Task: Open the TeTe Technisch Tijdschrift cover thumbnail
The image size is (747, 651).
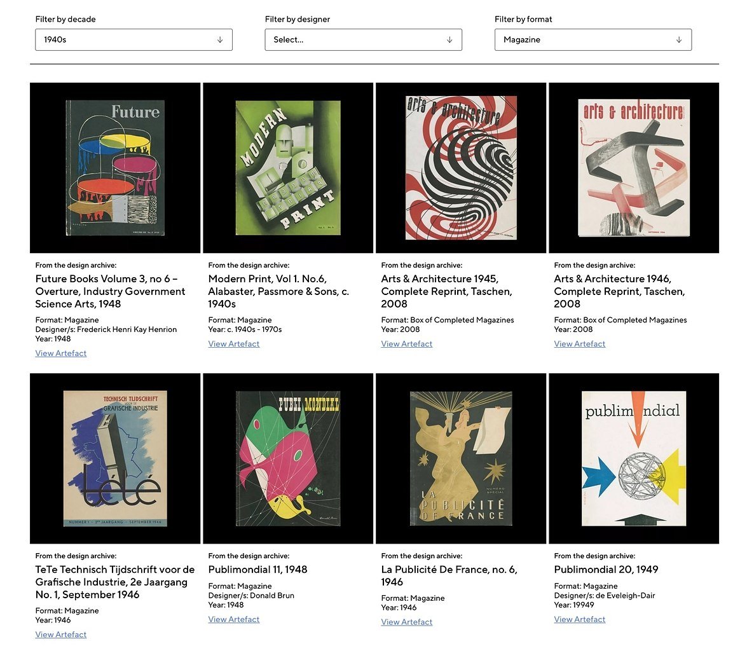Action: tap(115, 458)
